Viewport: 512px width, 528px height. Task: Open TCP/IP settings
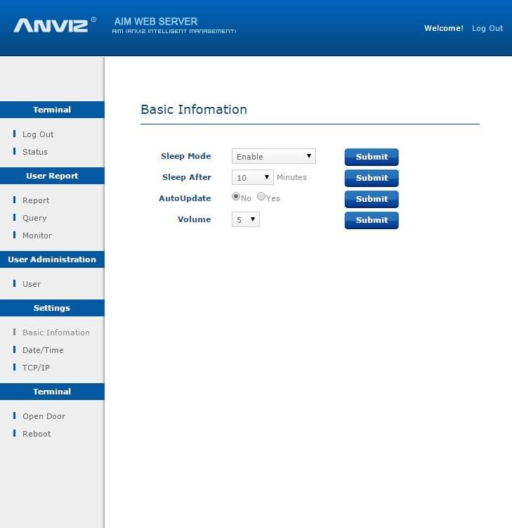[x=36, y=368]
